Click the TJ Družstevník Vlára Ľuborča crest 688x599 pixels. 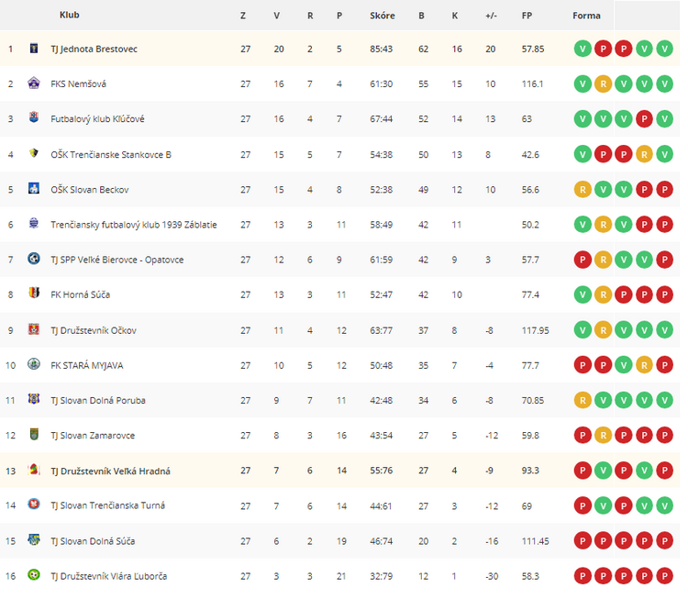[x=34, y=574]
